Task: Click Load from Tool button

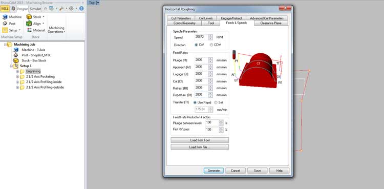Action: pyautogui.click(x=200, y=140)
